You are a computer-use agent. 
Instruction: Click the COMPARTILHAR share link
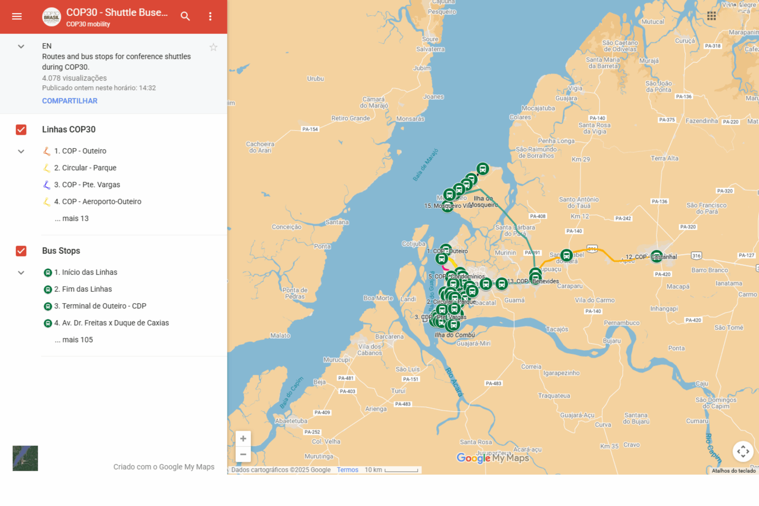tap(70, 101)
